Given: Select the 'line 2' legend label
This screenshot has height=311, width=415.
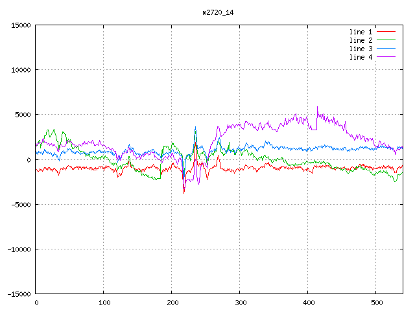Looking at the screenshot, I should click(x=361, y=40).
